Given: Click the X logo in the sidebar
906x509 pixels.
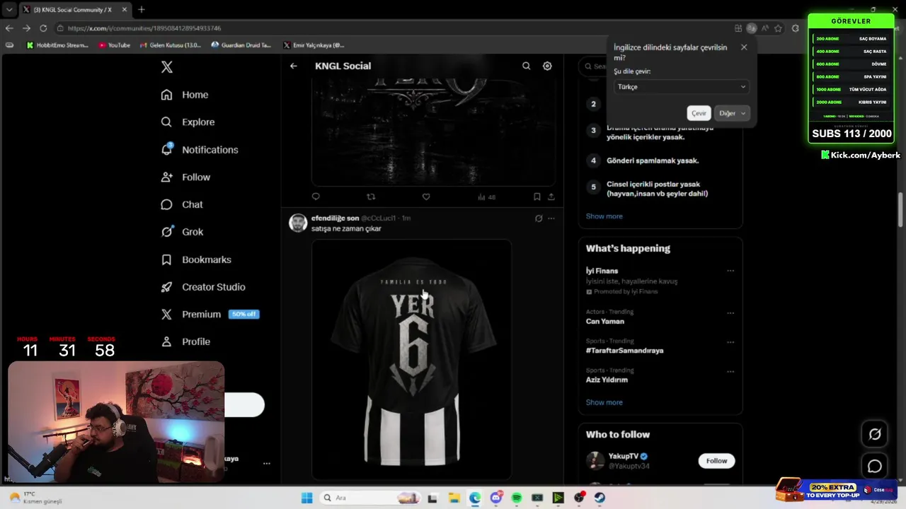Looking at the screenshot, I should 167,67.
